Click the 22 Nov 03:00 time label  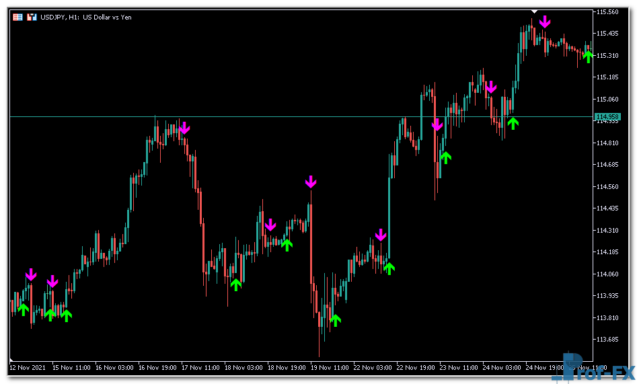point(374,368)
